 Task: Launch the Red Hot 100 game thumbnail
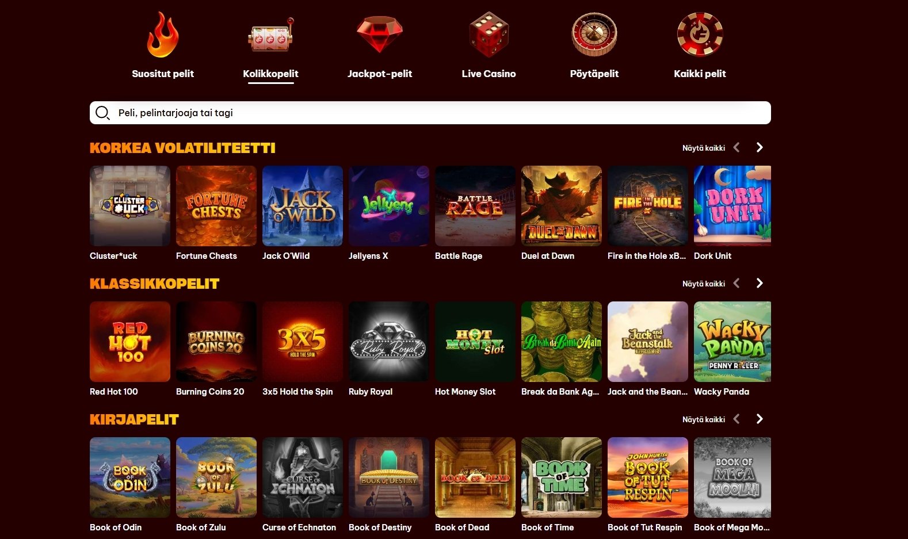point(130,342)
